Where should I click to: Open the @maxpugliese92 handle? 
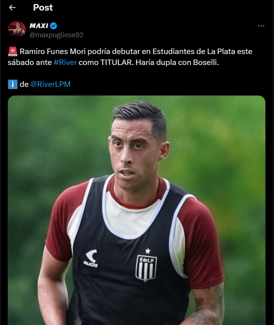tap(56, 35)
